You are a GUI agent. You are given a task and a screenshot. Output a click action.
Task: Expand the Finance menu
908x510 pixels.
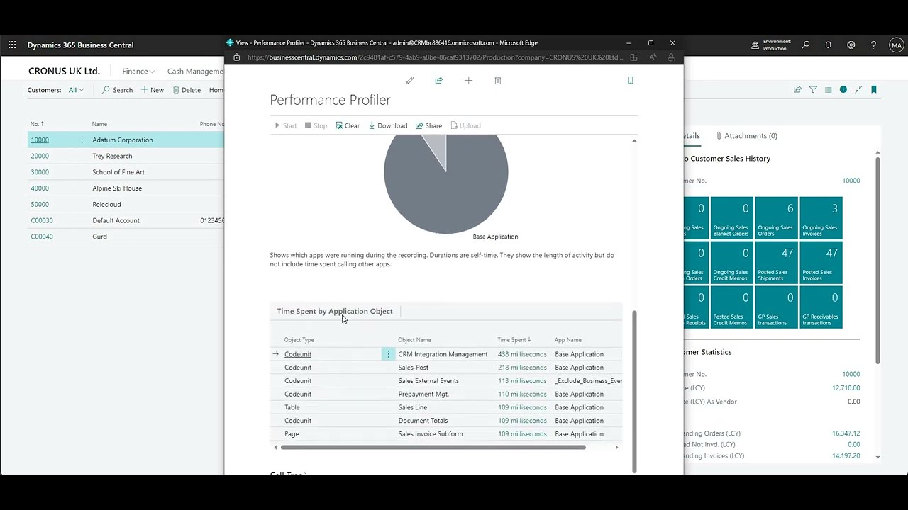pos(138,71)
